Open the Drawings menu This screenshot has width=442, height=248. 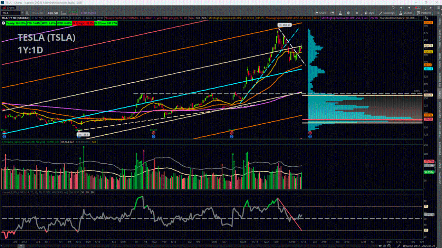[388, 13]
